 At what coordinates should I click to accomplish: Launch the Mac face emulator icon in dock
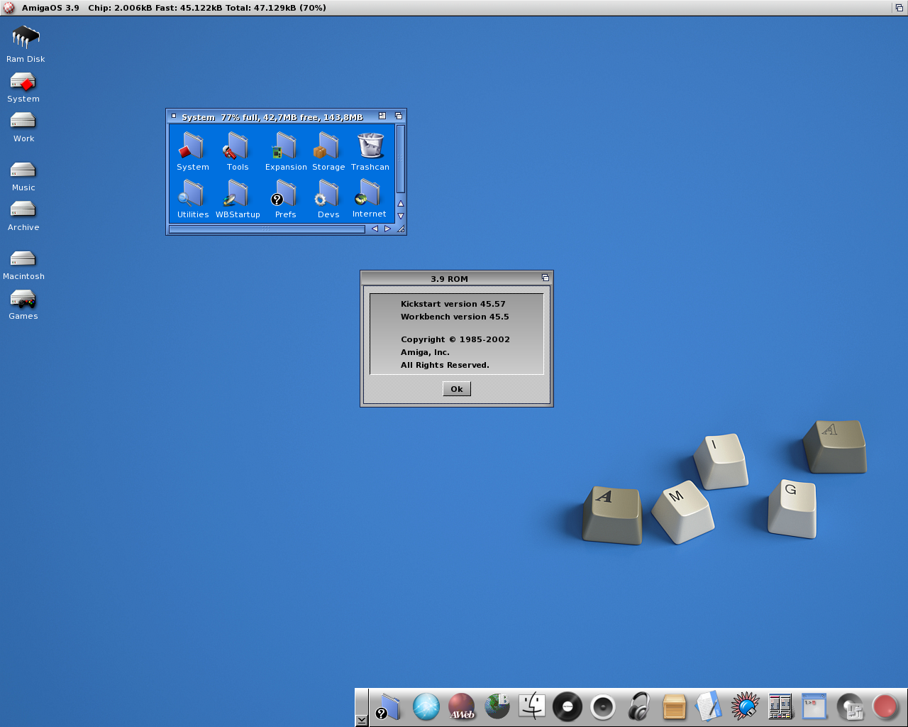pos(532,707)
